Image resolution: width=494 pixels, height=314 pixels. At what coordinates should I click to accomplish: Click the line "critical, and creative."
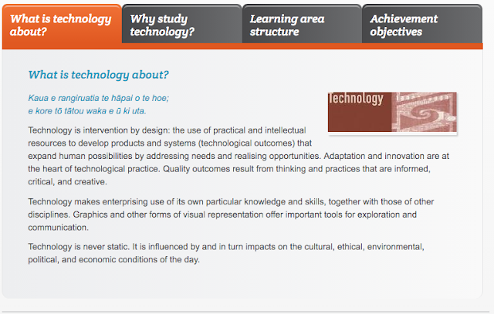click(67, 182)
